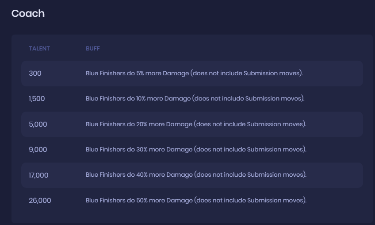Click the 5% more Damage buff text
This screenshot has width=375, height=225.
pos(194,74)
